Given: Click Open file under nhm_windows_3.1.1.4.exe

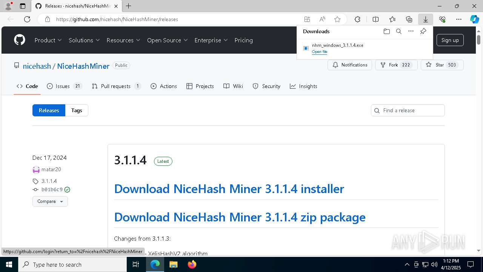Looking at the screenshot, I should [x=320, y=52].
